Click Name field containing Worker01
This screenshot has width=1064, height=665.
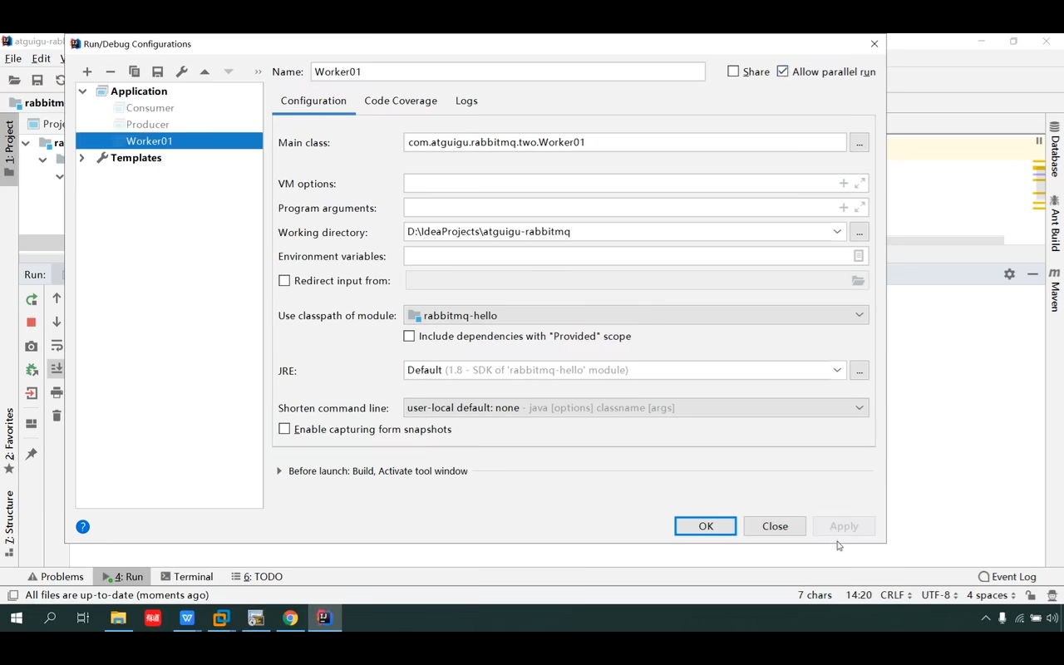pos(508,71)
